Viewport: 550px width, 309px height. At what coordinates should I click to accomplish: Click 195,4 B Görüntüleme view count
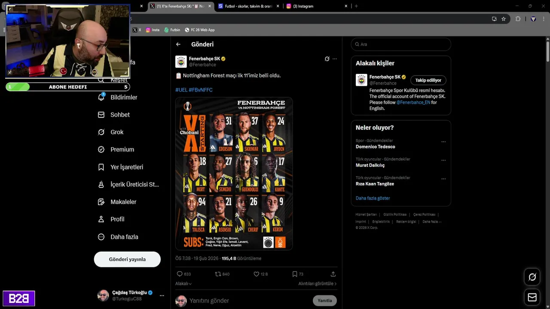[x=241, y=258]
